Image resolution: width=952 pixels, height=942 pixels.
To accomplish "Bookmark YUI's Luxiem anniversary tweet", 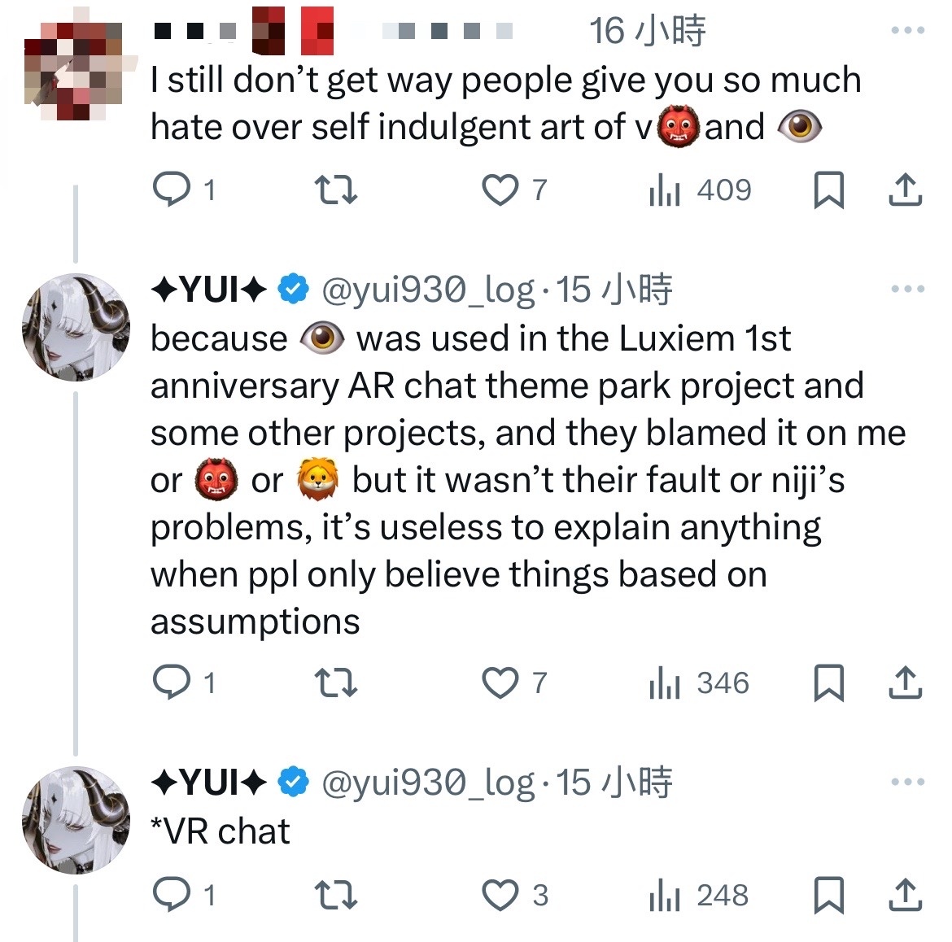I will coord(829,683).
